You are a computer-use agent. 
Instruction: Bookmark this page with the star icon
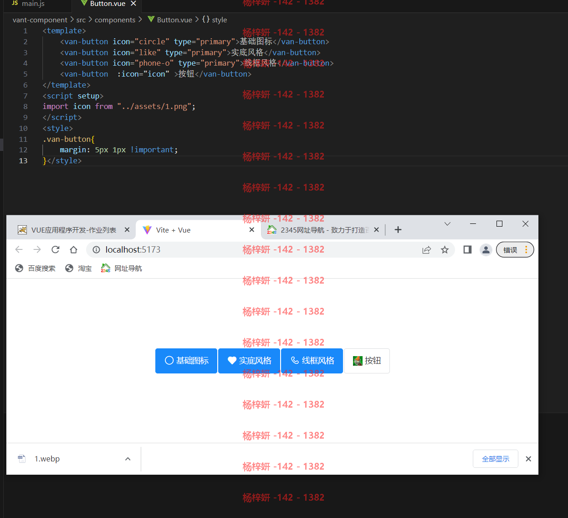[445, 250]
